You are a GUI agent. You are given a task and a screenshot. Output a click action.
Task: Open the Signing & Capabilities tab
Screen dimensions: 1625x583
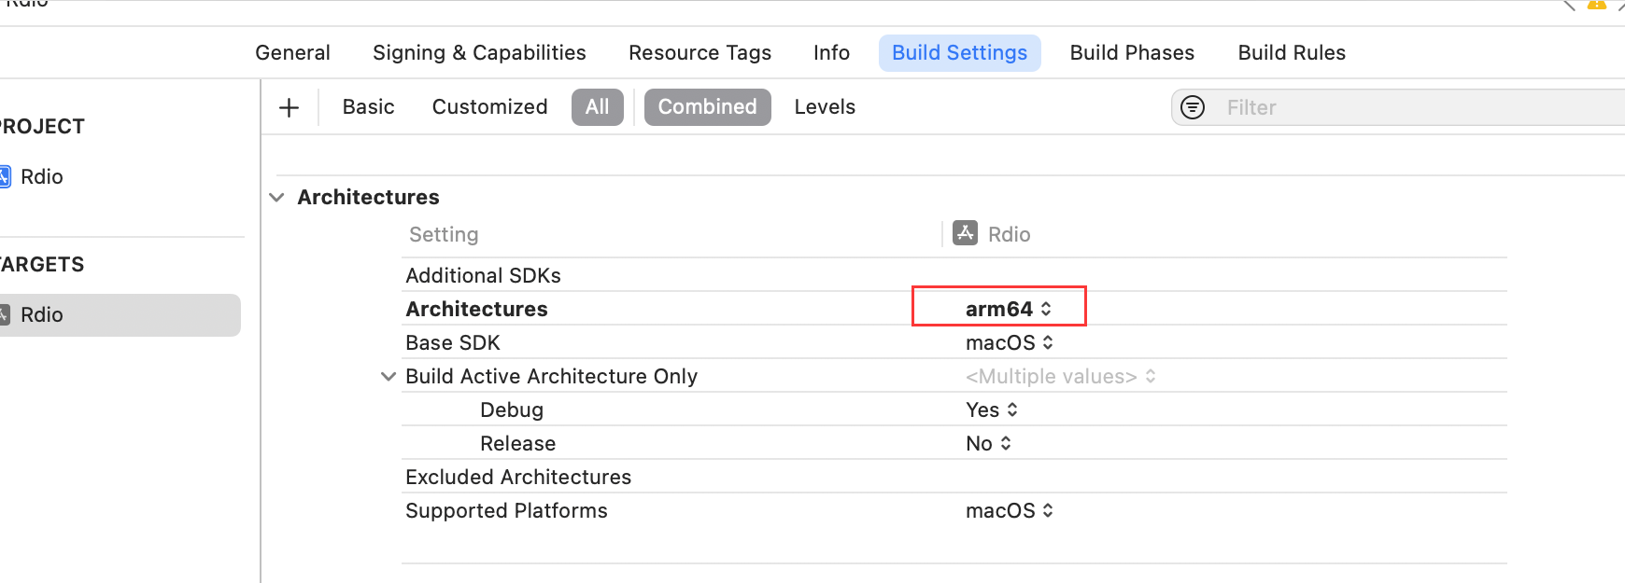pyautogui.click(x=479, y=53)
